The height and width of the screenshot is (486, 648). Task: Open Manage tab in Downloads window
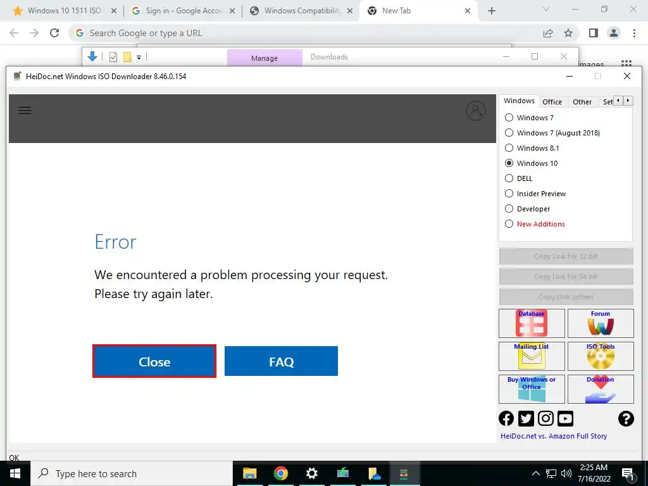pos(265,58)
